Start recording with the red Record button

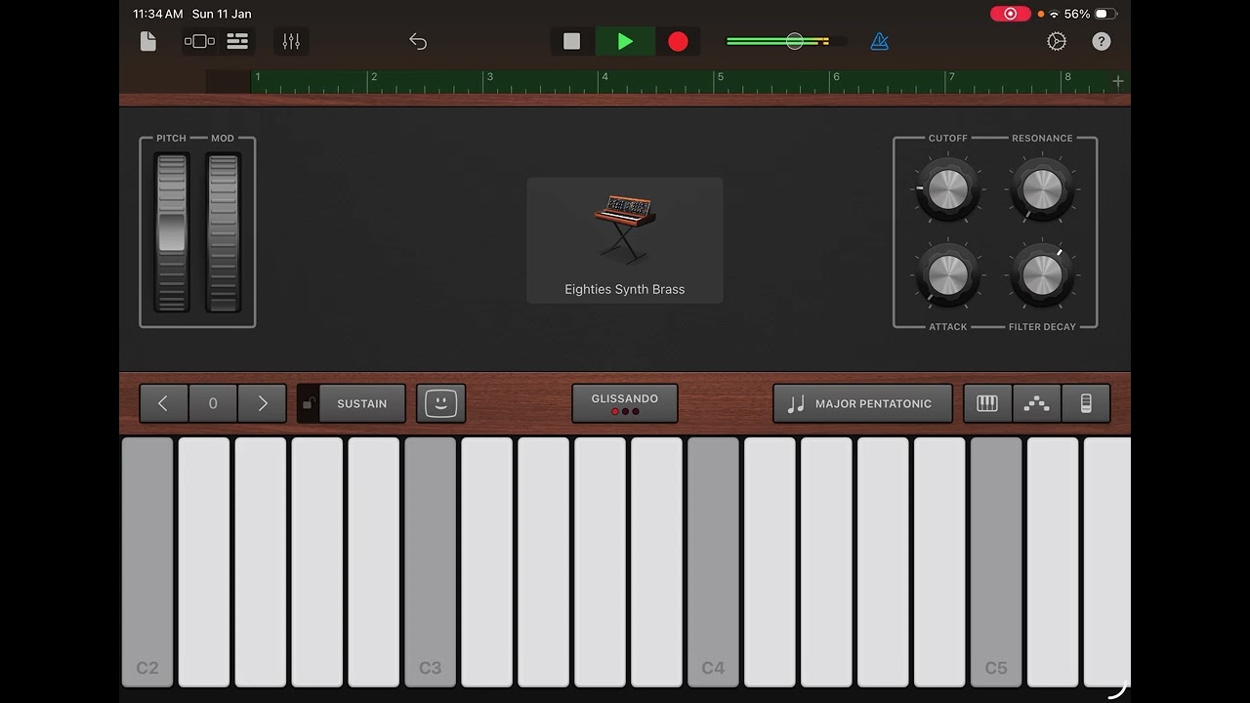click(678, 41)
